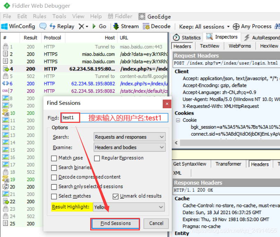
Task: Click the JS script icon of session 10
Action: [x=6, y=113]
